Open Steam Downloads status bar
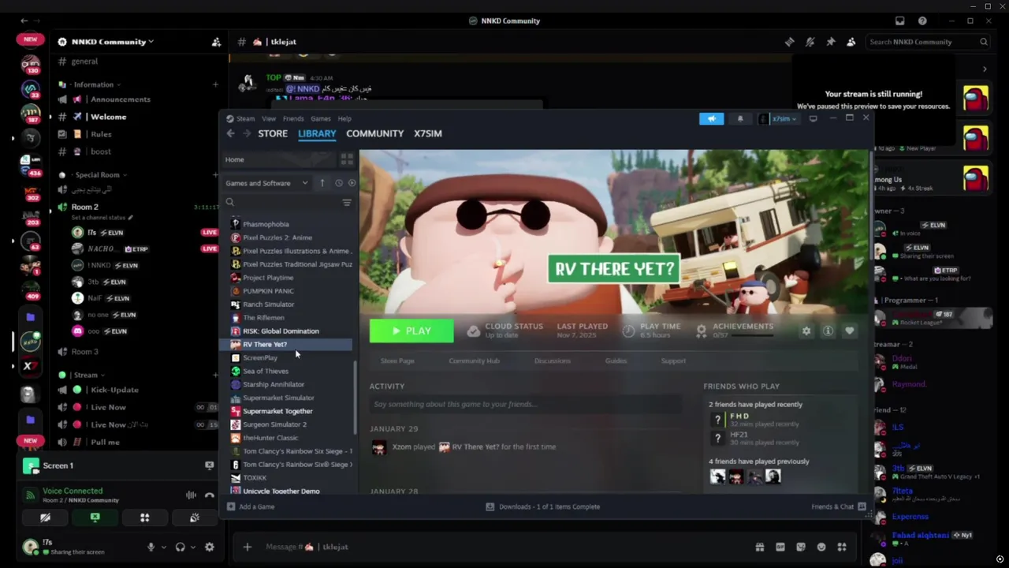The width and height of the screenshot is (1009, 568). coord(543,506)
